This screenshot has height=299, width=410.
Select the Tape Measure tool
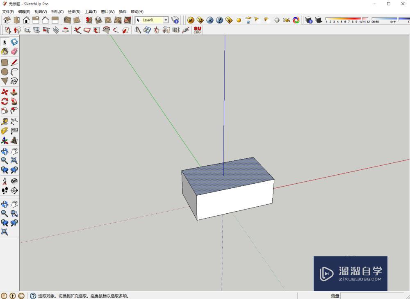[x=5, y=121]
